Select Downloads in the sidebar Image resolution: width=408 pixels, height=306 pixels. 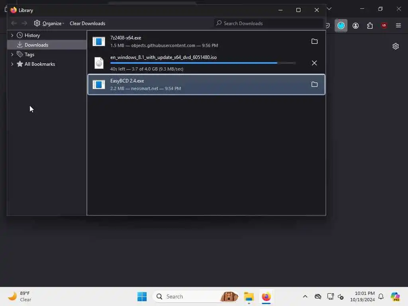pos(47,45)
